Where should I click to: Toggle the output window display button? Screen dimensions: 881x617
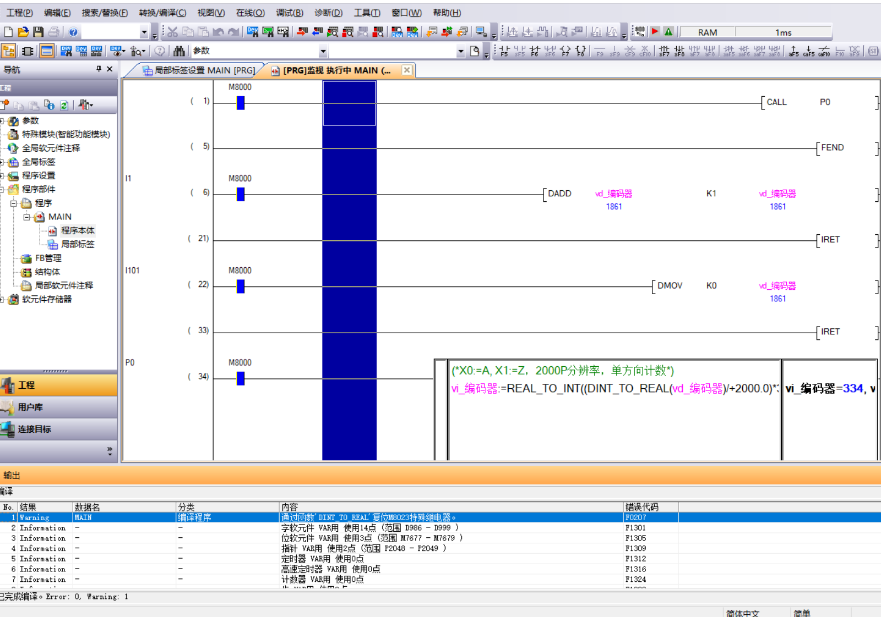[47, 51]
